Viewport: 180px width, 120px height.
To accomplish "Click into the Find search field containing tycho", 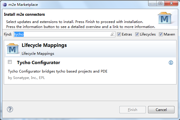I will [x=64, y=34].
